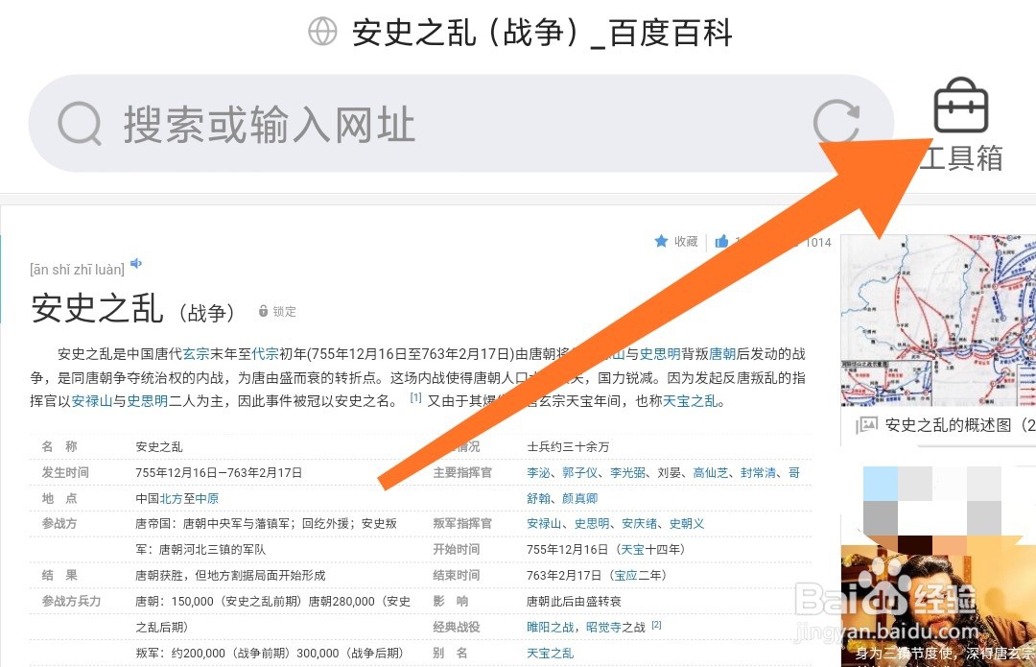Screen dimensions: 1036x667
Task: Open the 睢阳之战 link
Action: coord(551,627)
